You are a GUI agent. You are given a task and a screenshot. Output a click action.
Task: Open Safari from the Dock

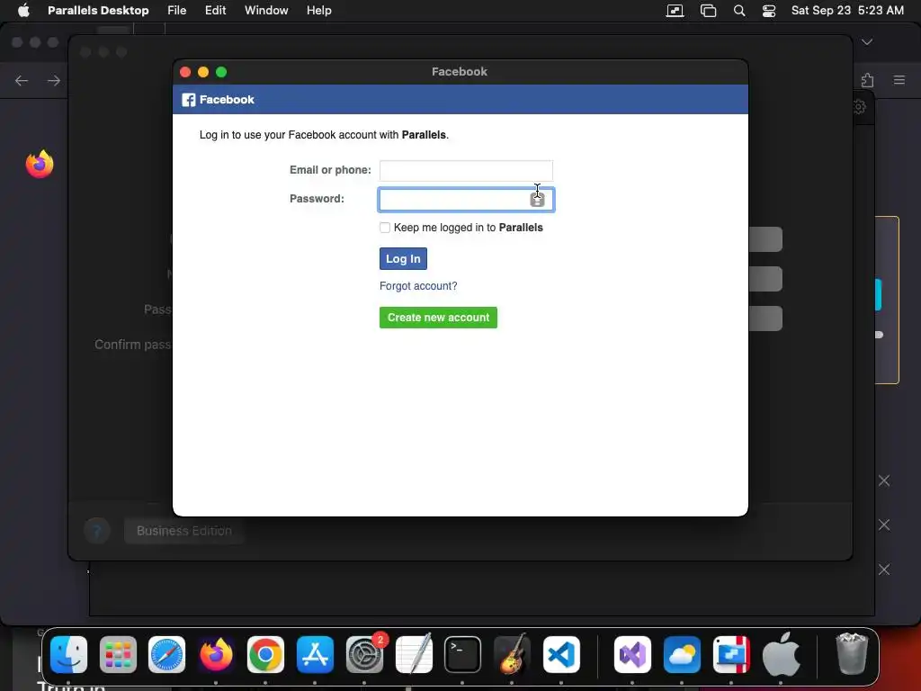(x=166, y=655)
